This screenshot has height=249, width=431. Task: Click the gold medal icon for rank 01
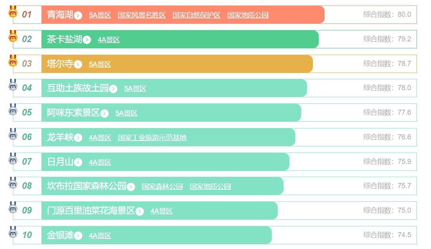13,12
